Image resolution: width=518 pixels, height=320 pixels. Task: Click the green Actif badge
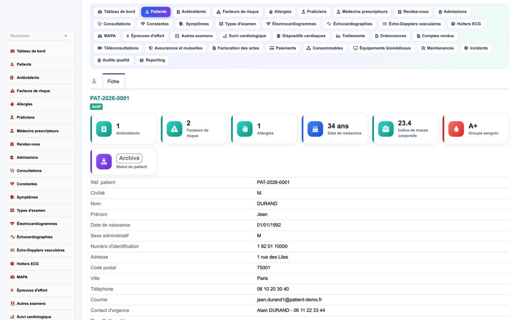coord(96,107)
